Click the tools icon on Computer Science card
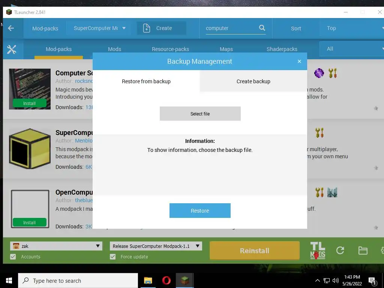 pyautogui.click(x=333, y=73)
